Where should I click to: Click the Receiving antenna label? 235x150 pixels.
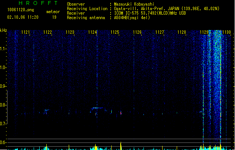[86, 18]
